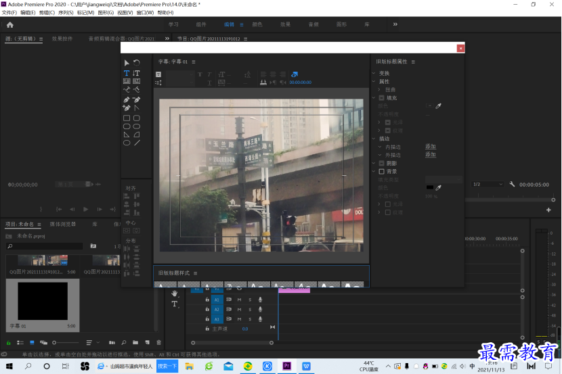Select the Vertical Type tool
The image size is (562, 374).
coord(136,73)
